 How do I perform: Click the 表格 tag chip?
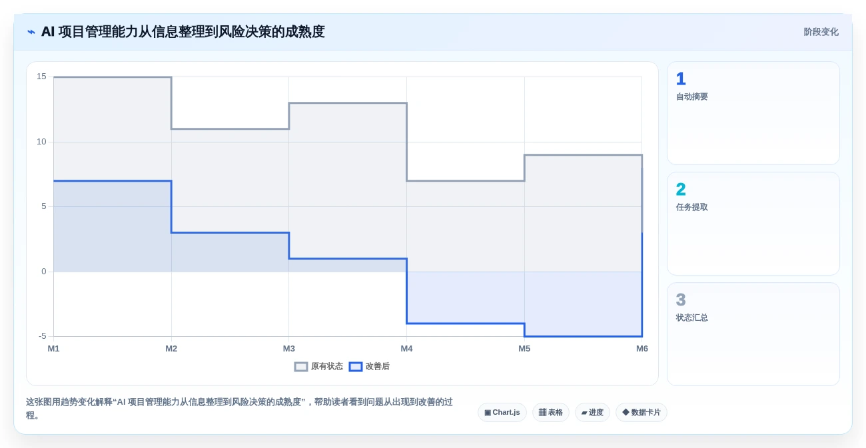coord(551,413)
